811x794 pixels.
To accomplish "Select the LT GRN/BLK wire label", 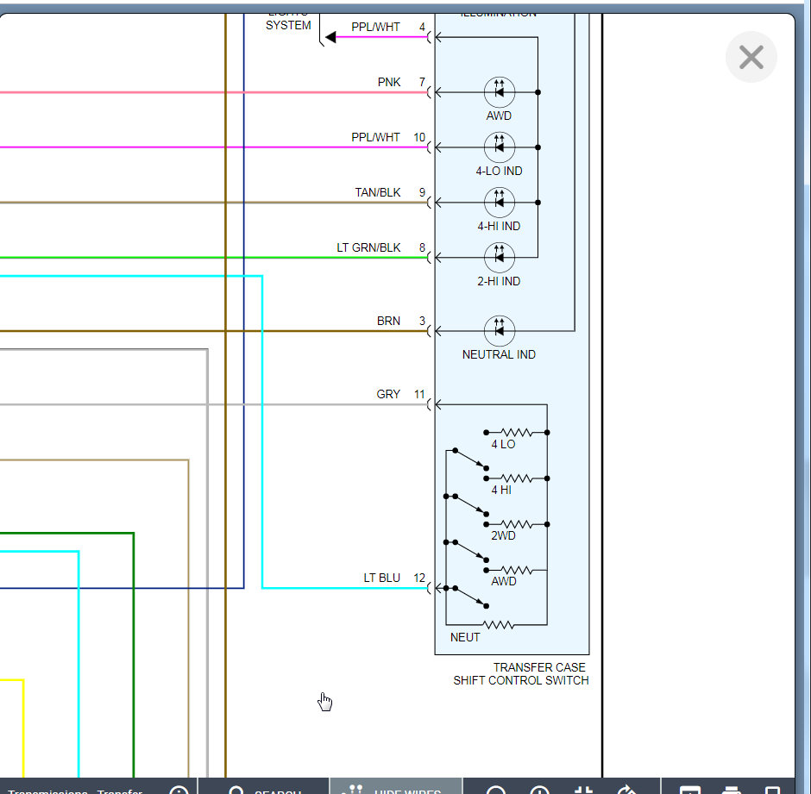I will click(x=368, y=247).
